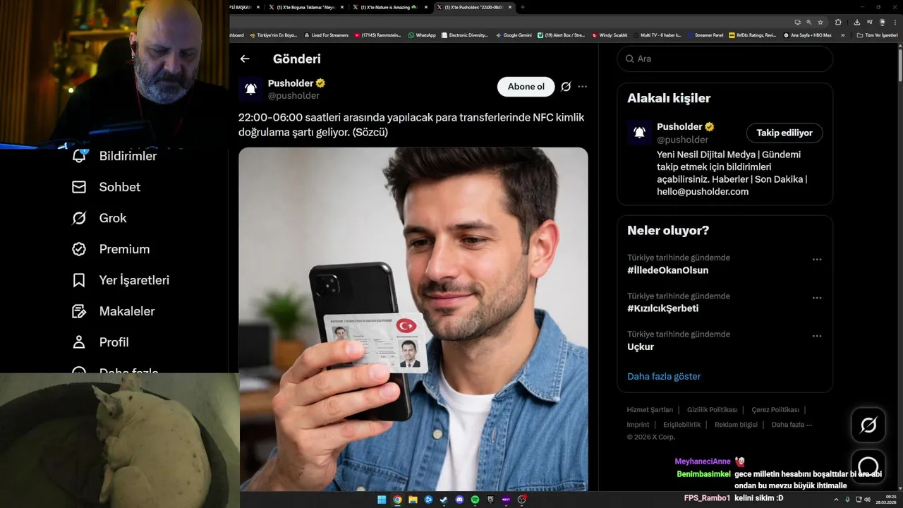Open Windows Start menu
This screenshot has width=903, height=508.
pos(382,500)
